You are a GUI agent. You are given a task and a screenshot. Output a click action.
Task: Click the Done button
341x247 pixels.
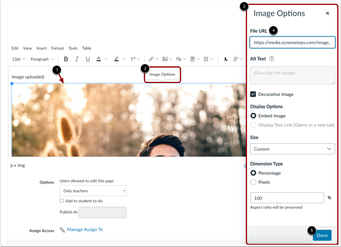pos(322,235)
